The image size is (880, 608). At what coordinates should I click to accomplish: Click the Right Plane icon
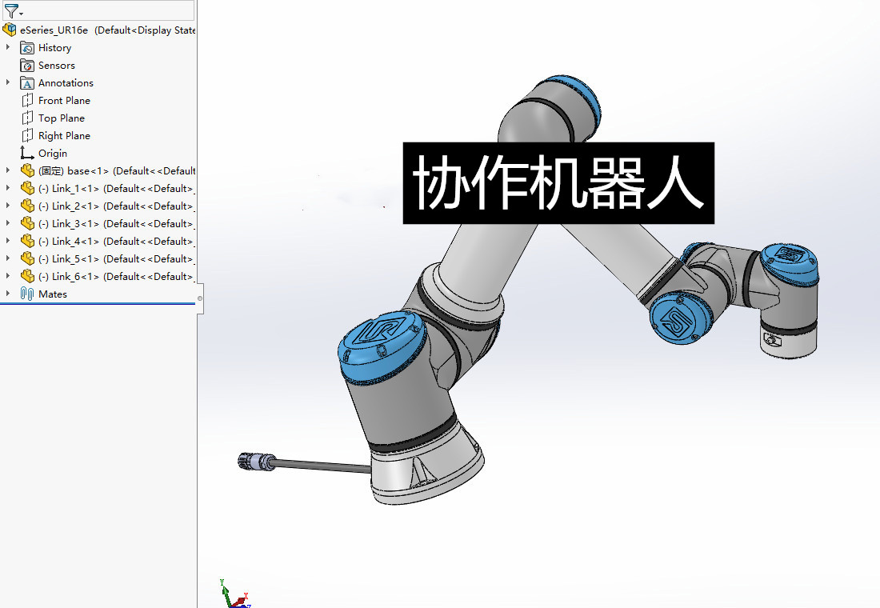click(x=27, y=136)
